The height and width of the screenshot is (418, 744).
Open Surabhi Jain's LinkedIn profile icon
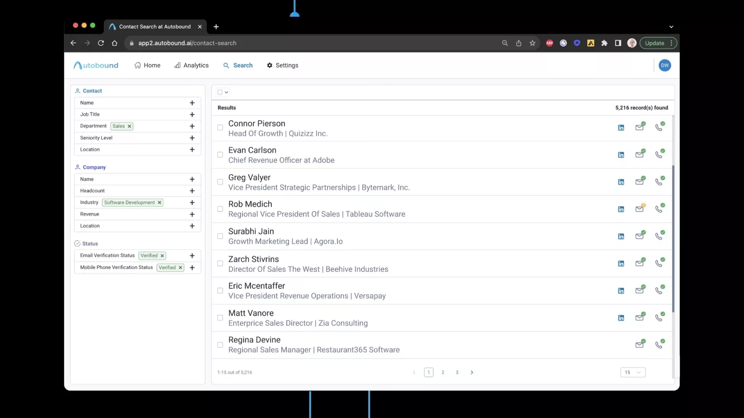621,236
